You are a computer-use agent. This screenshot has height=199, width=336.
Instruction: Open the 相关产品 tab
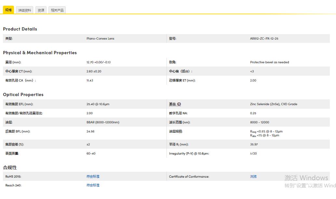click(x=57, y=10)
